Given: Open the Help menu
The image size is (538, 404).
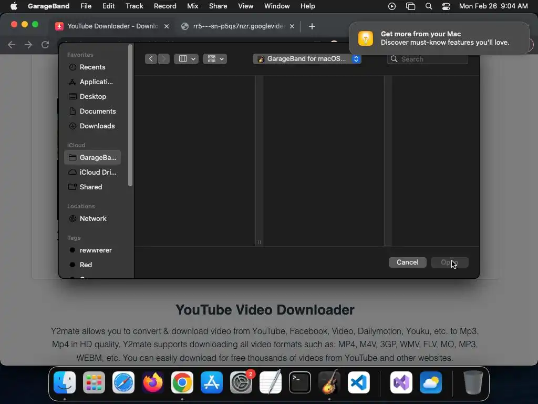Looking at the screenshot, I should [x=307, y=6].
